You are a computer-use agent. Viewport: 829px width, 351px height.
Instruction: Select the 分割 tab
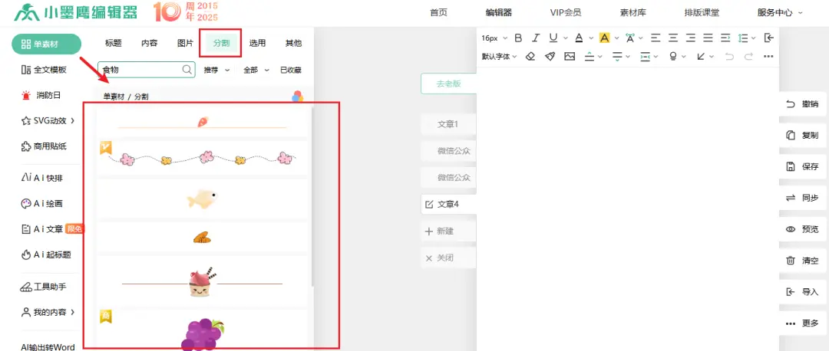(x=222, y=43)
